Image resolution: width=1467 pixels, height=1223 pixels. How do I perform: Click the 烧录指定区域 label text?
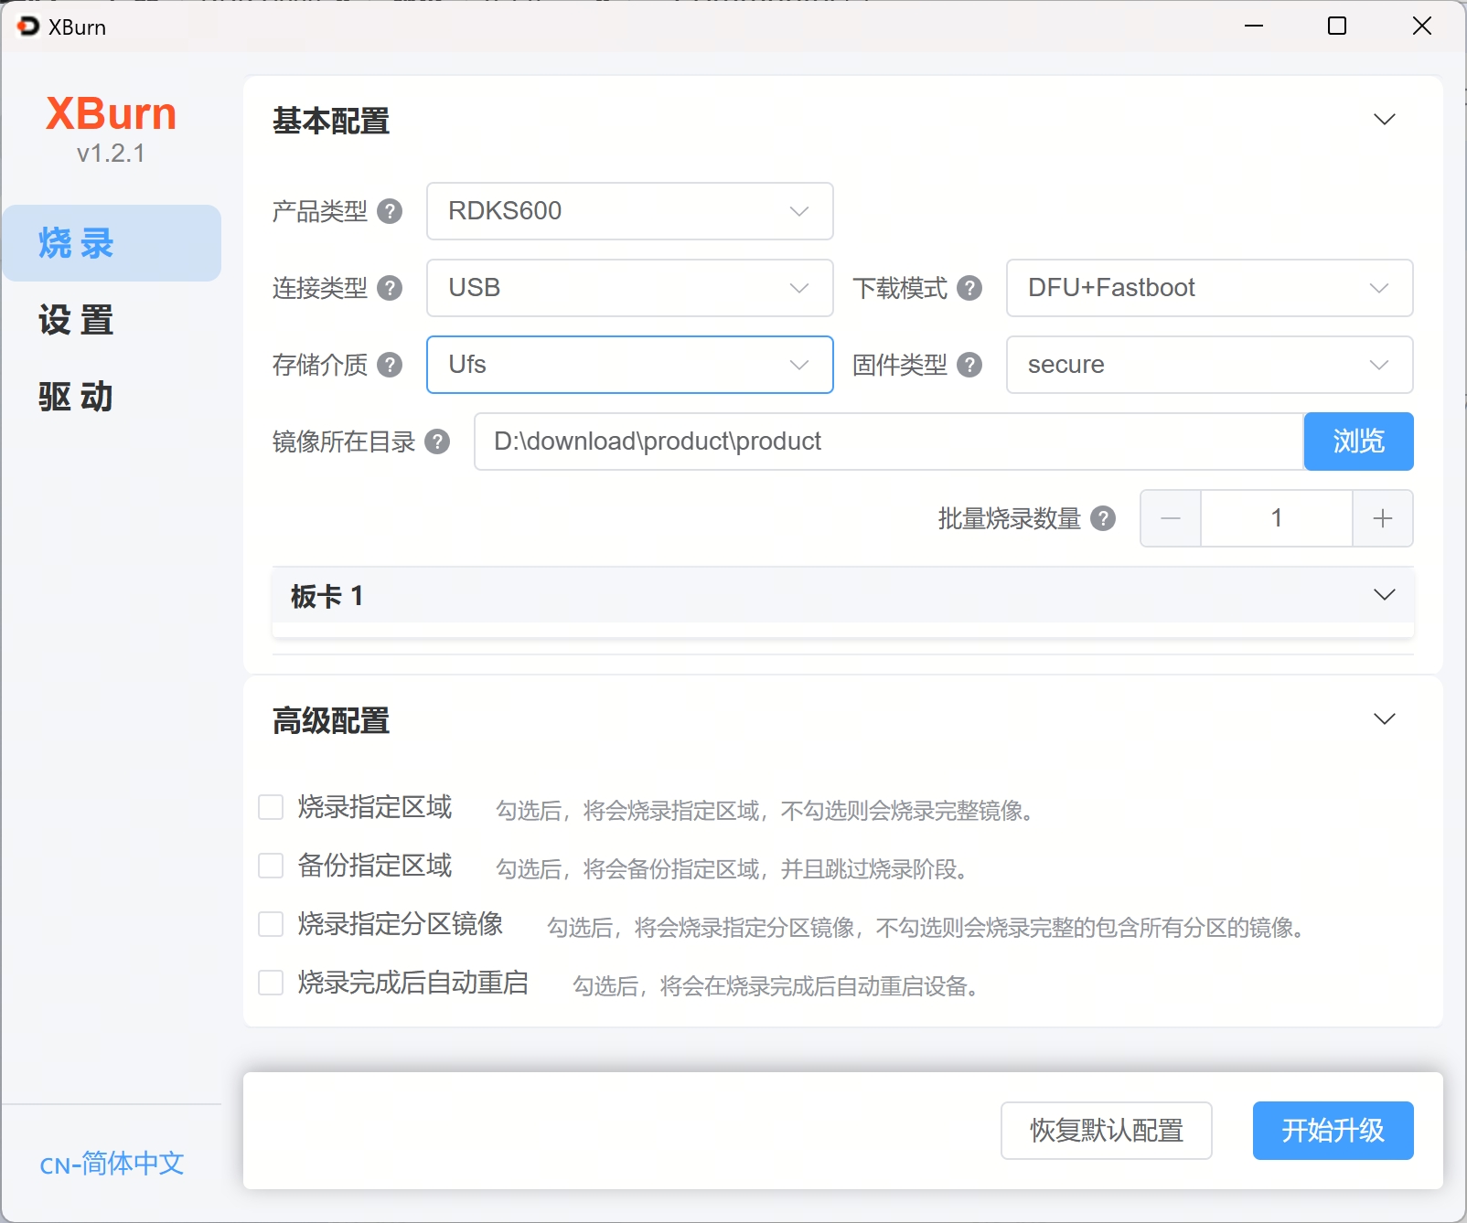375,807
